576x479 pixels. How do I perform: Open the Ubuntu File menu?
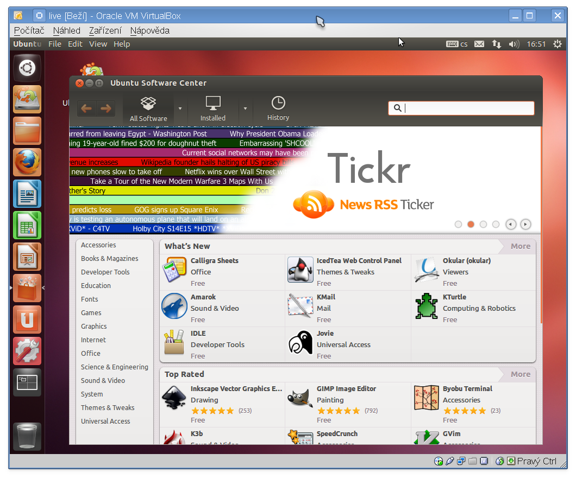(x=55, y=44)
